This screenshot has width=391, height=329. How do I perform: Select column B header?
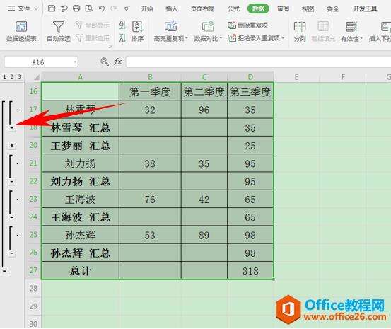tap(150, 77)
